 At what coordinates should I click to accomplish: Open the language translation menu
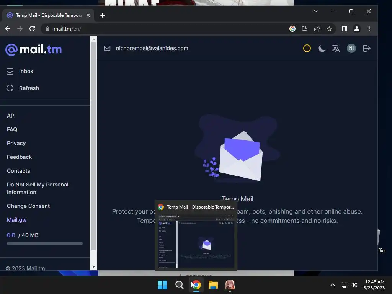pyautogui.click(x=336, y=48)
